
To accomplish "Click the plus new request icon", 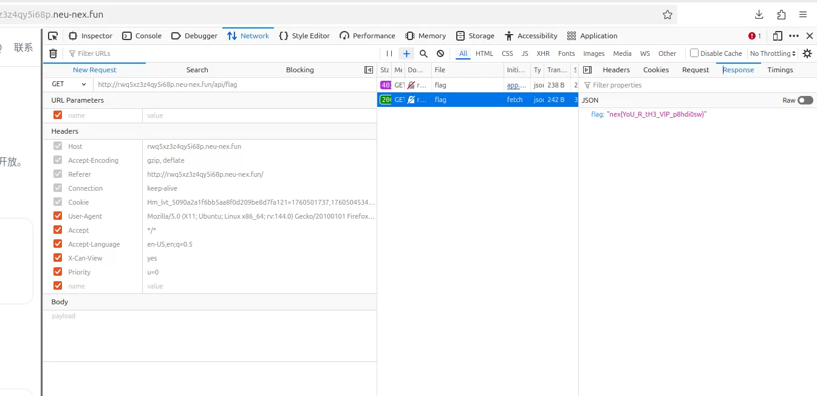I will pos(406,53).
